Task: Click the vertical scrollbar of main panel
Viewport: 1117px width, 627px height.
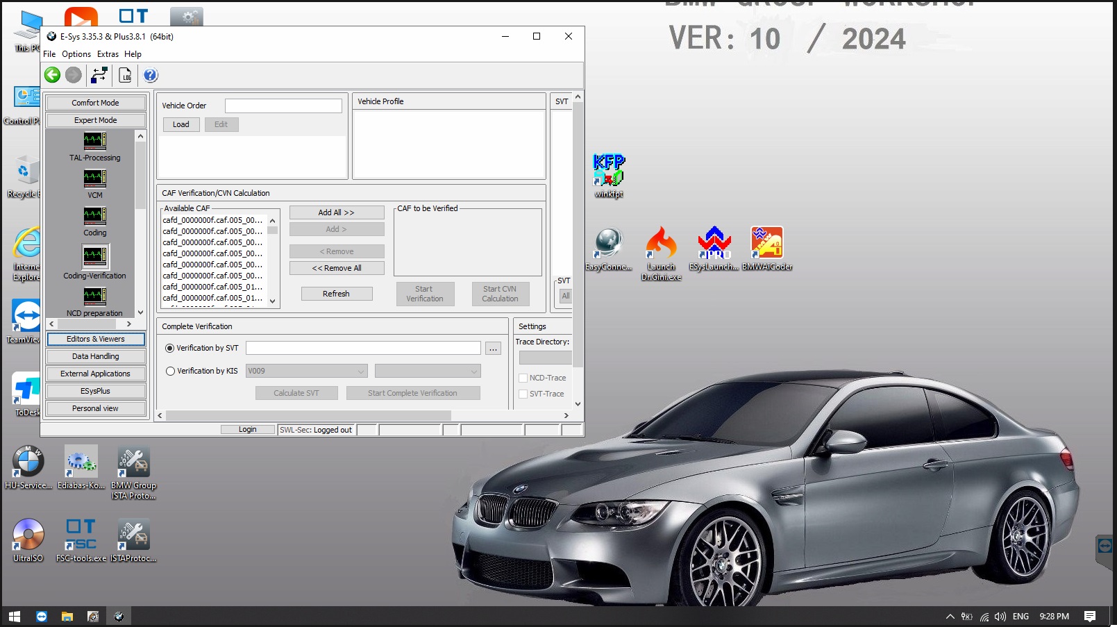Action: 578,236
